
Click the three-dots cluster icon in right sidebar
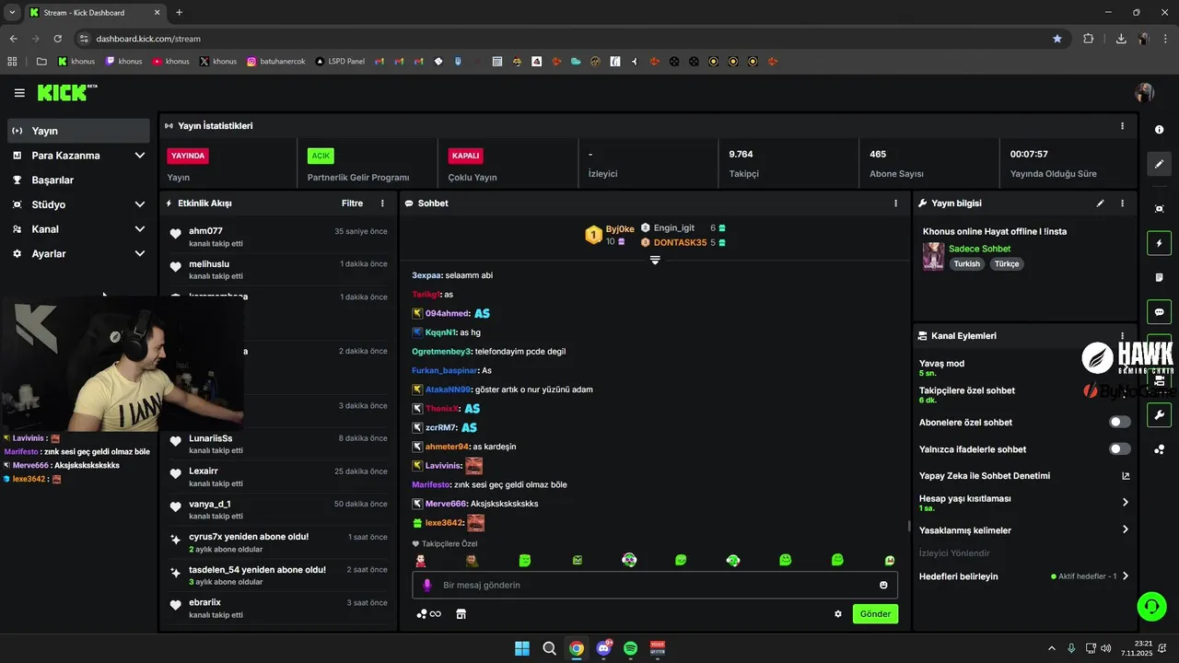(1160, 449)
